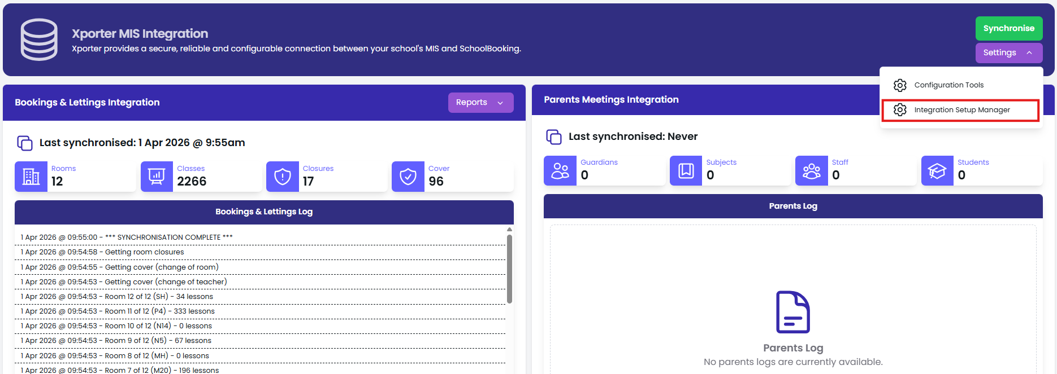Click the Integration Setup Manager gear icon
Viewport: 1057px width, 374px height.
tap(900, 110)
